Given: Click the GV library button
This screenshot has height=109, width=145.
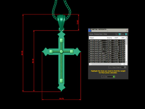Looking at the screenshot, I should 118,34.
